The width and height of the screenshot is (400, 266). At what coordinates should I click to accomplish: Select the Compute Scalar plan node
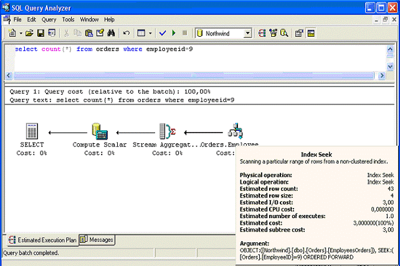(x=100, y=131)
